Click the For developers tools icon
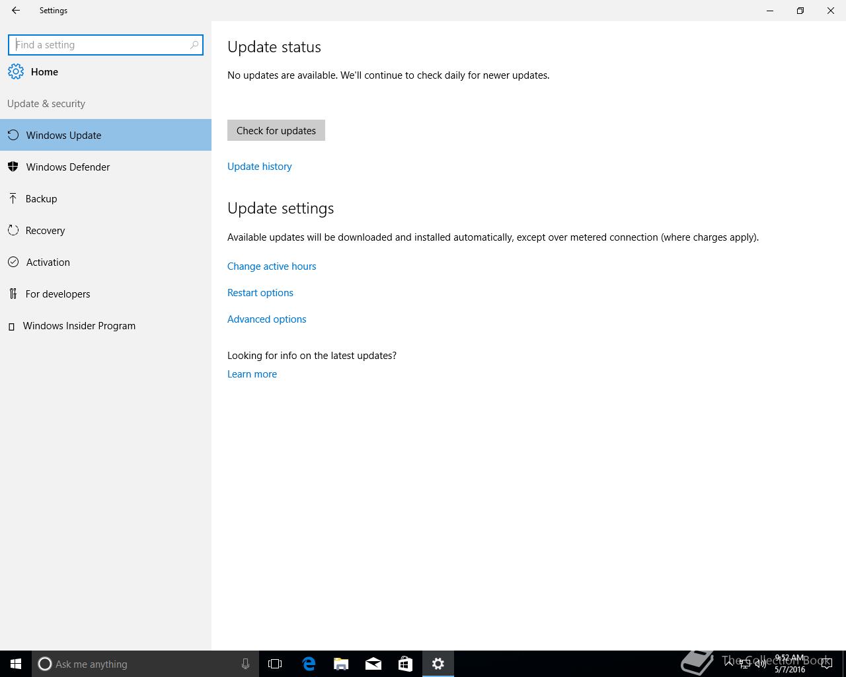This screenshot has height=677, width=846. click(x=13, y=294)
